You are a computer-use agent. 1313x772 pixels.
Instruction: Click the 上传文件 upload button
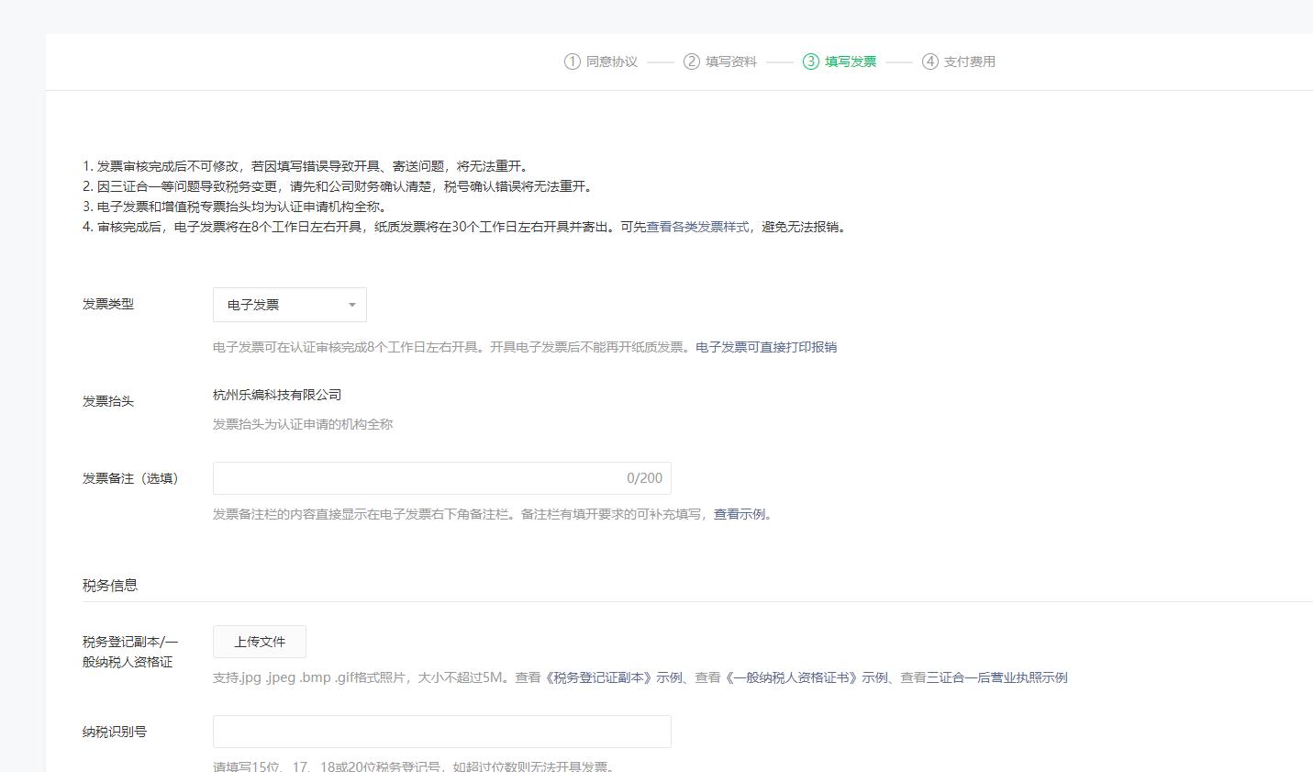pyautogui.click(x=260, y=642)
